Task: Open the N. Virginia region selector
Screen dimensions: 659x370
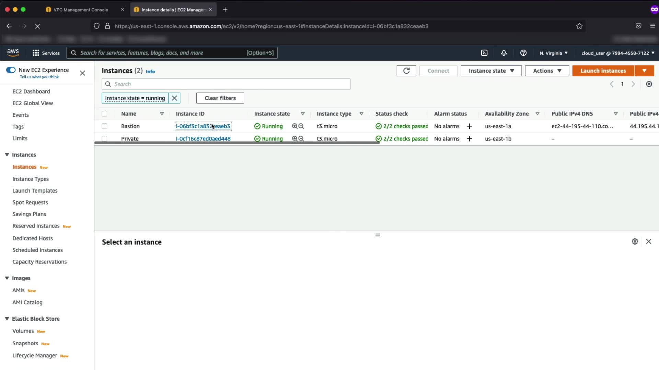Action: coord(553,53)
